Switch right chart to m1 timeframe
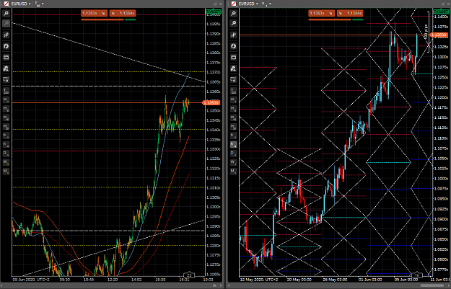The height and width of the screenshot is (289, 451). pos(234,99)
